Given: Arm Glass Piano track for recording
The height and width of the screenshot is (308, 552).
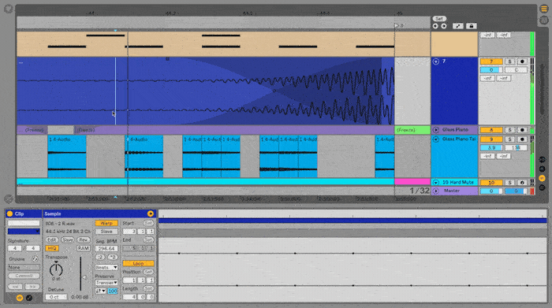Looking at the screenshot, I should tap(522, 130).
